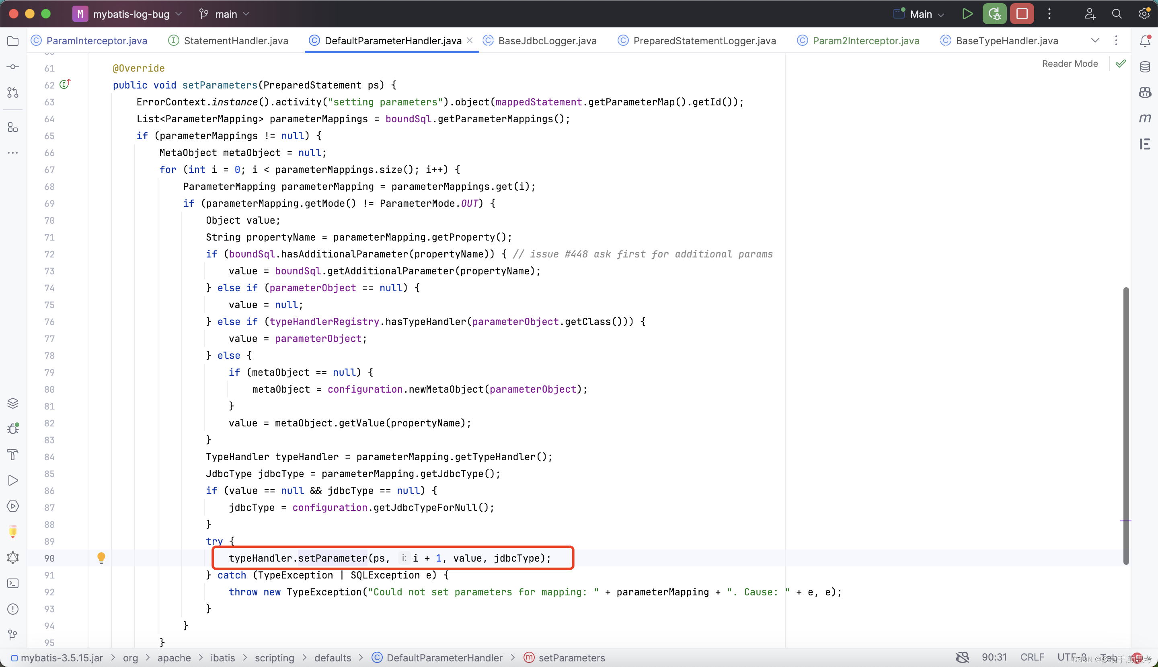Open the Notifications bell icon
1158x667 pixels.
pyautogui.click(x=1145, y=41)
